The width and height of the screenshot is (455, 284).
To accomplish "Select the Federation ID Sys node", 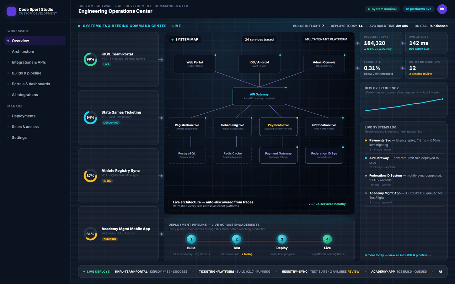I will (324, 155).
